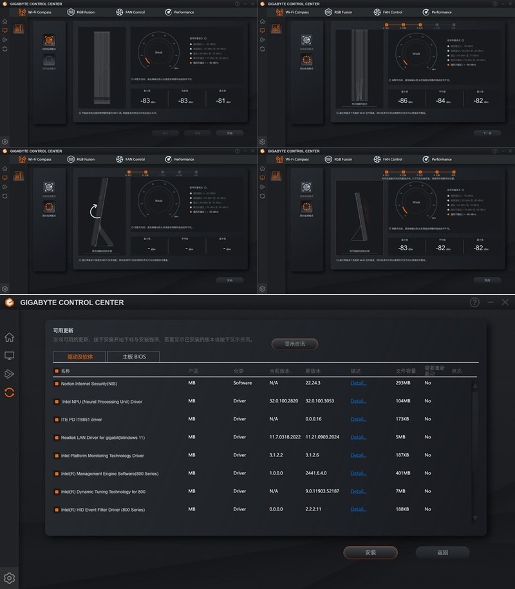Click last step marker in middle-right window
This screenshot has width=515, height=589.
453,172
